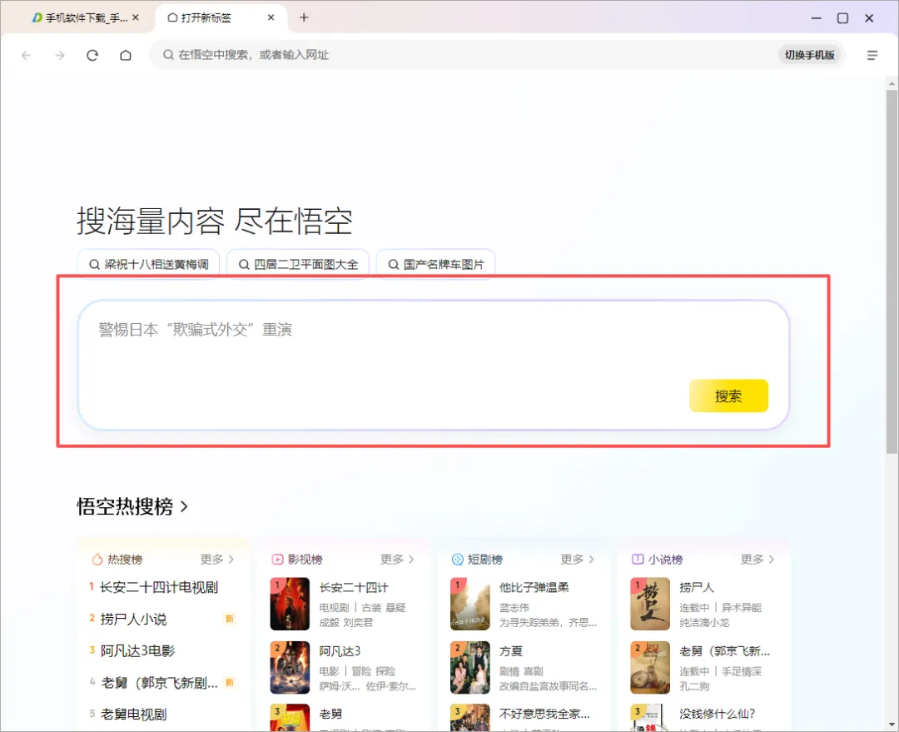899x732 pixels.
Task: Click the 影视榜 play icon
Action: click(277, 560)
